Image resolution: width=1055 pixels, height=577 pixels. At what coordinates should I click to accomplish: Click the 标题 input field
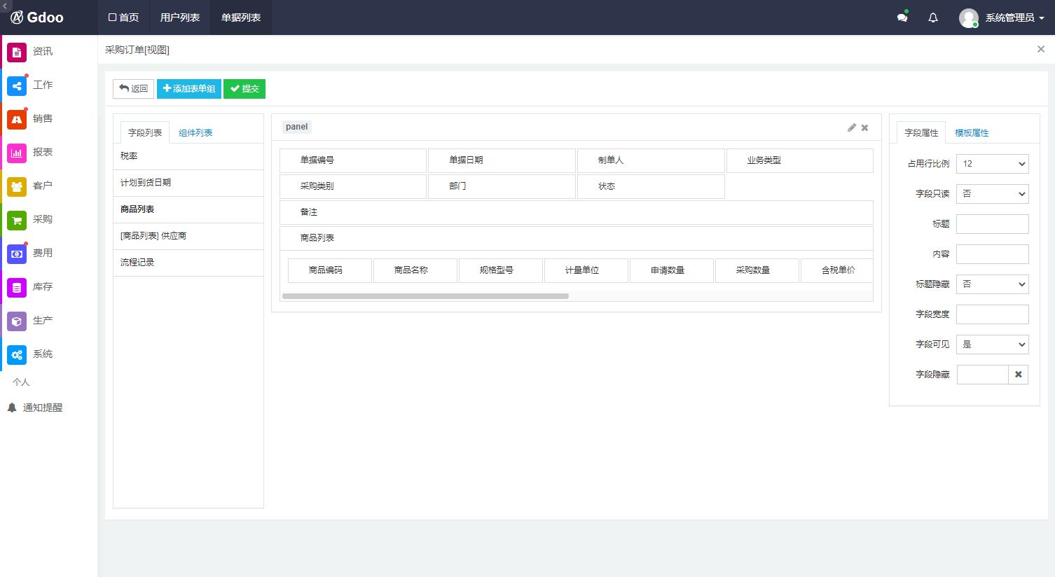tap(992, 224)
